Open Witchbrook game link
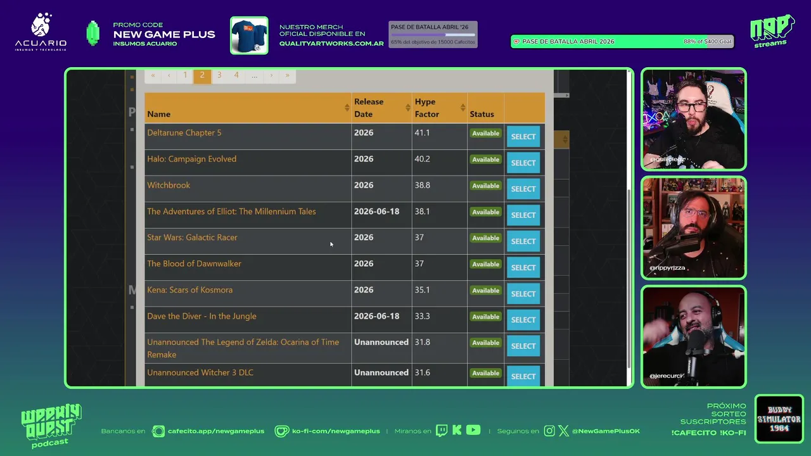 point(169,185)
